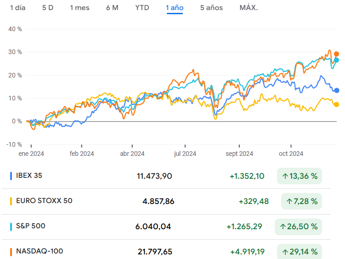Open the NASDAQ-100 index entry

click(39, 251)
